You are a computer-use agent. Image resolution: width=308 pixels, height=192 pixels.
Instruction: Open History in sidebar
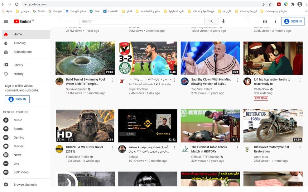(26, 74)
